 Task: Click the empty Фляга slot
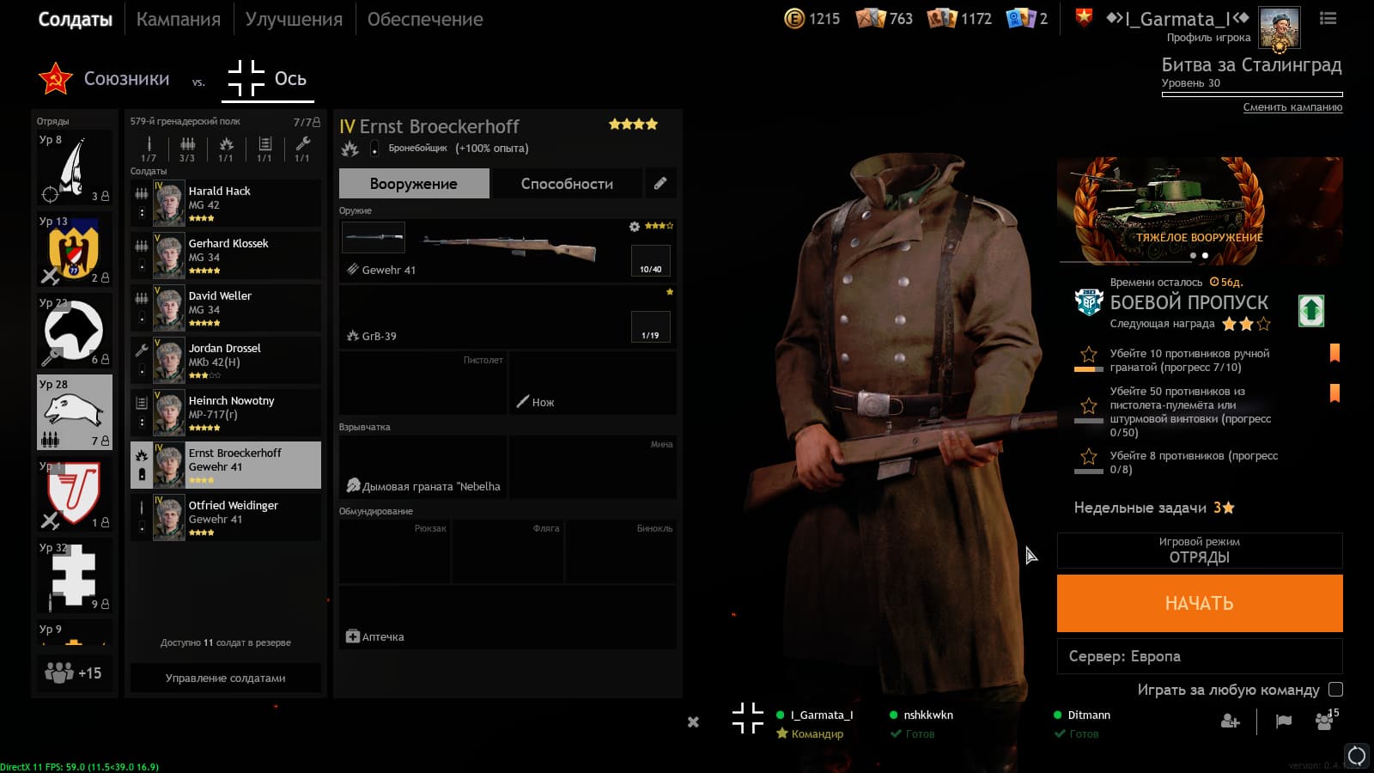click(x=508, y=551)
